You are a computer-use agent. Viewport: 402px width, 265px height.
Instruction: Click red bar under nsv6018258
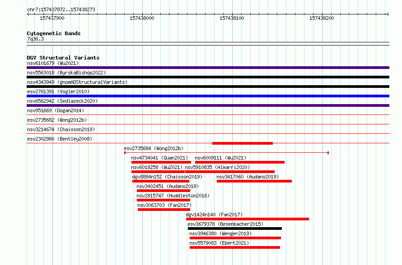pos(158,172)
